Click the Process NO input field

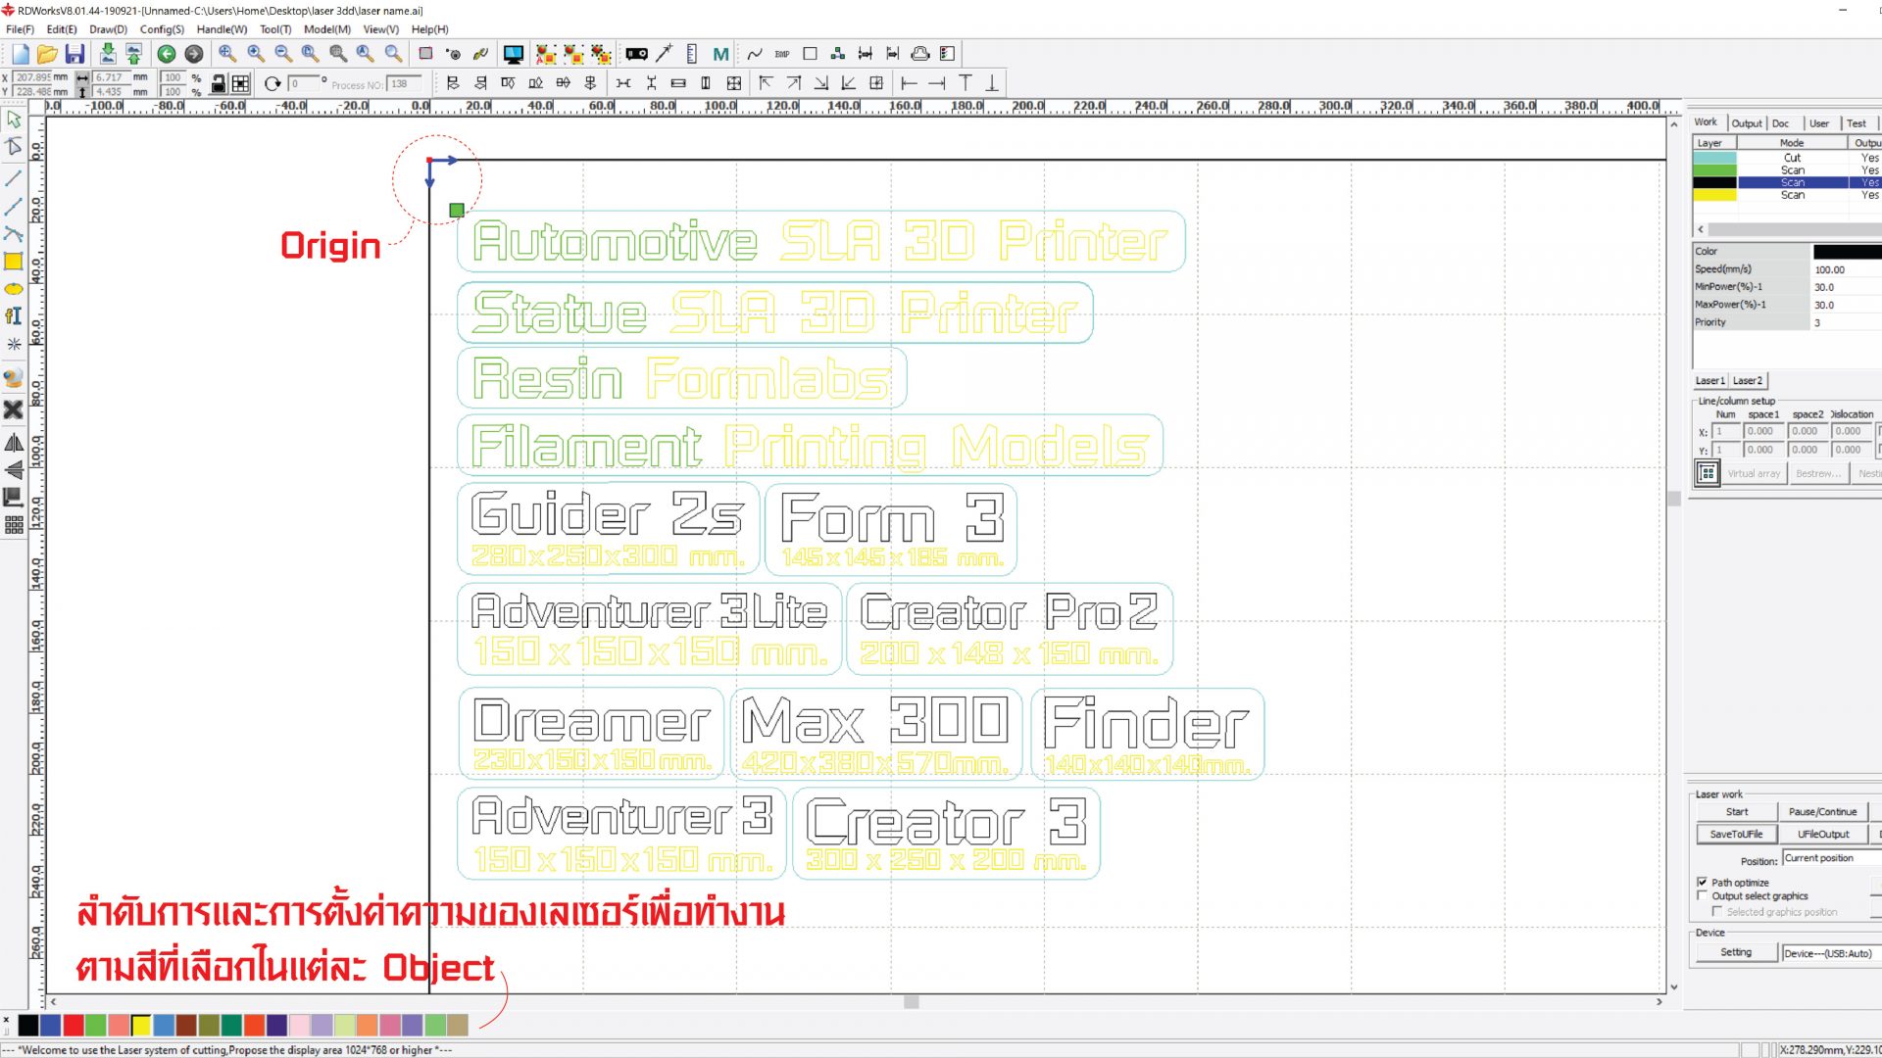(404, 84)
